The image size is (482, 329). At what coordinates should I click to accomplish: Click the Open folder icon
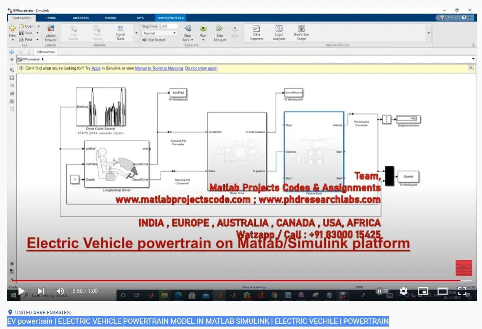pos(21,26)
